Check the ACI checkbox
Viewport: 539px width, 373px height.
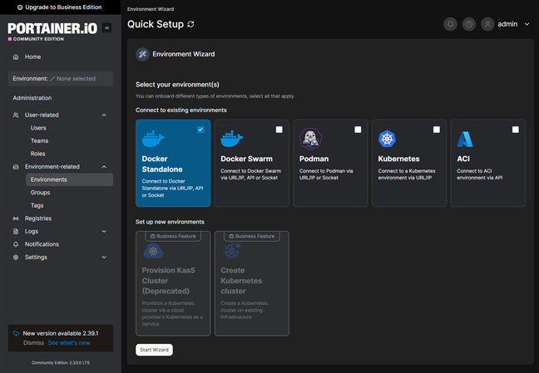(516, 130)
